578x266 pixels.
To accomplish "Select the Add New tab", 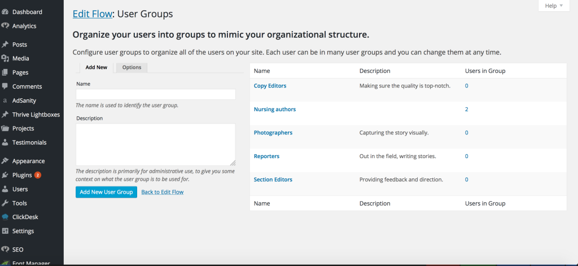I will (96, 68).
